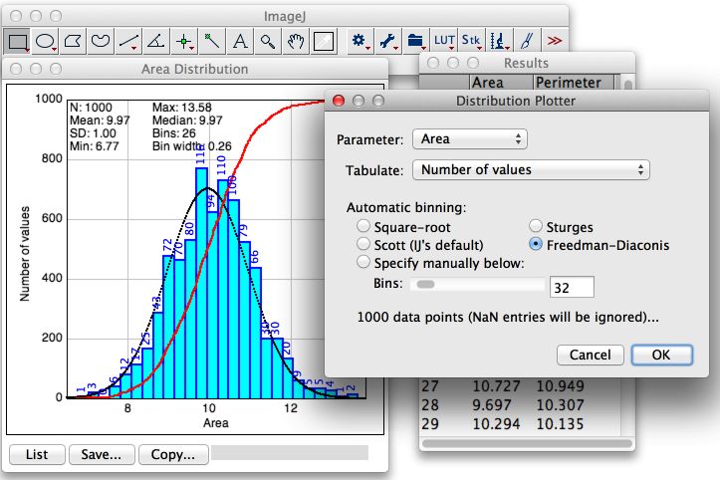Select the Polygon selection tool

pyautogui.click(x=73, y=42)
